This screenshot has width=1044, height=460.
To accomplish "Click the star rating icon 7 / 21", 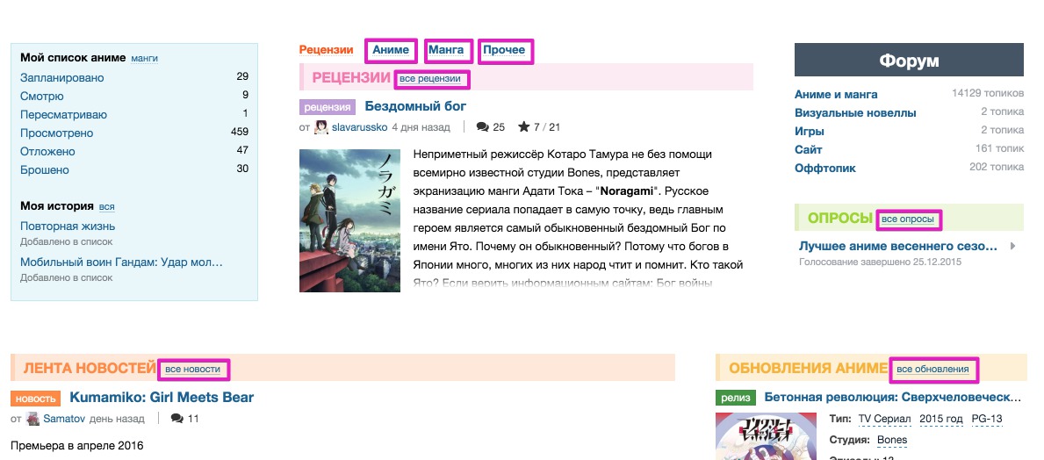I will [x=524, y=126].
